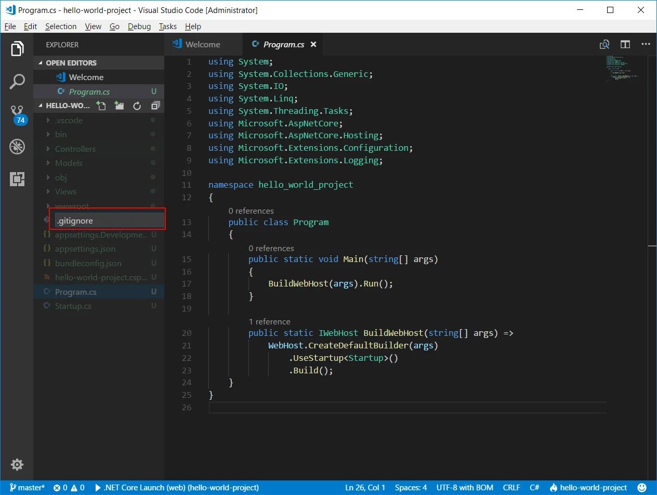Click the Split Editor icon
The height and width of the screenshot is (495, 657).
pyautogui.click(x=625, y=45)
